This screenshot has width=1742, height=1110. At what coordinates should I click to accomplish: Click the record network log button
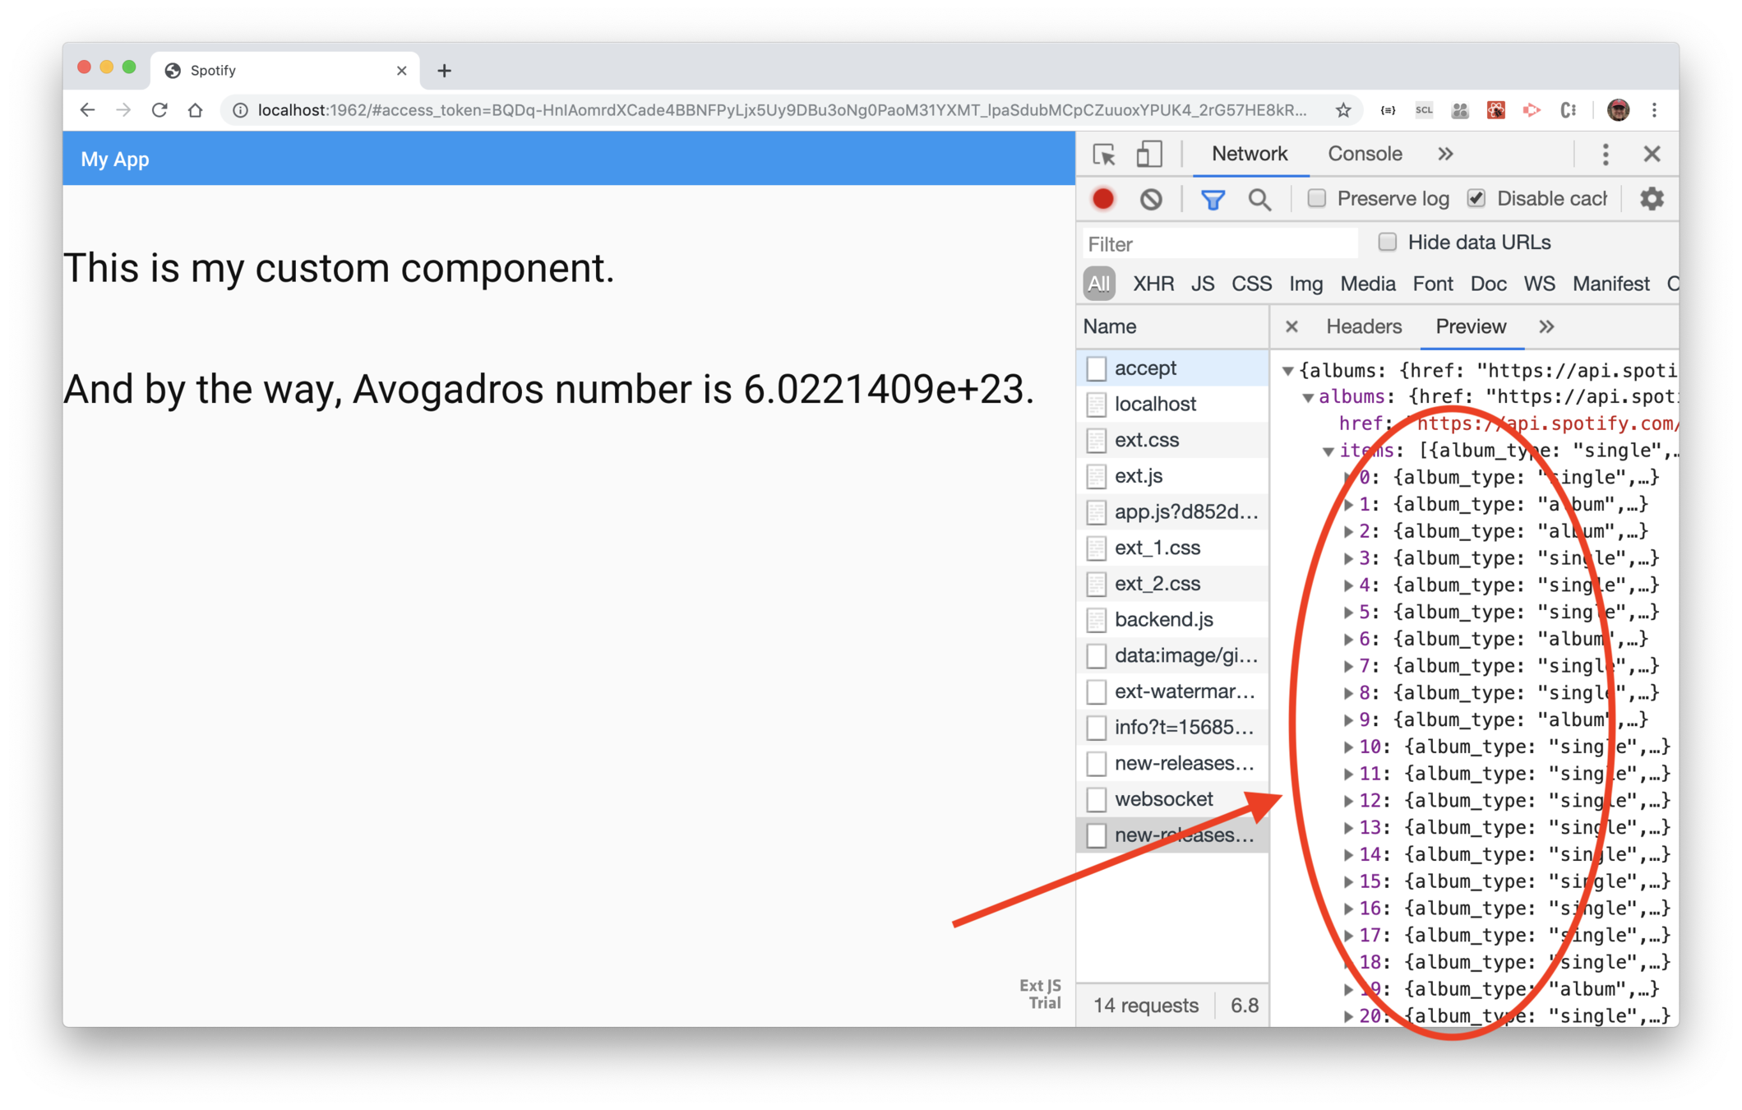pos(1102,199)
